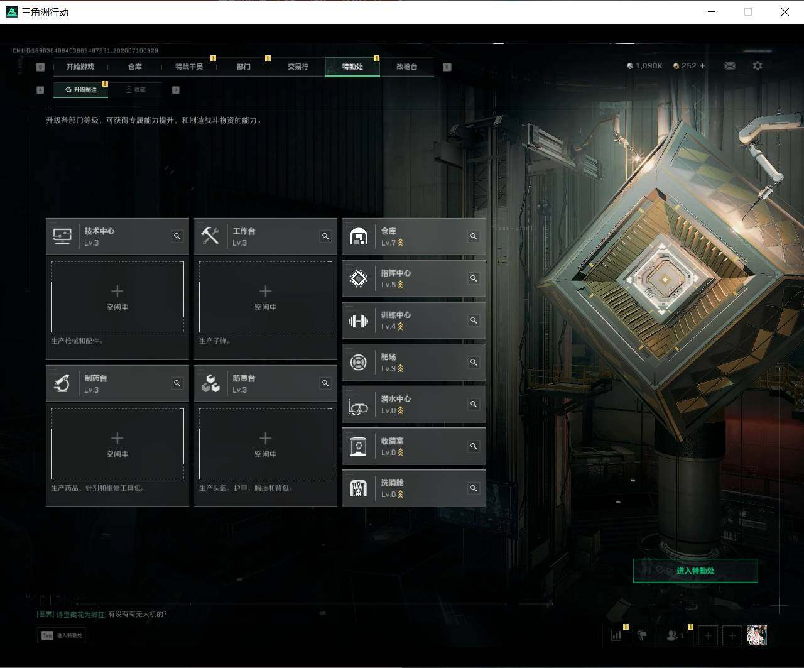Open the 改枪台 tab
The height and width of the screenshot is (668, 804).
click(x=406, y=67)
